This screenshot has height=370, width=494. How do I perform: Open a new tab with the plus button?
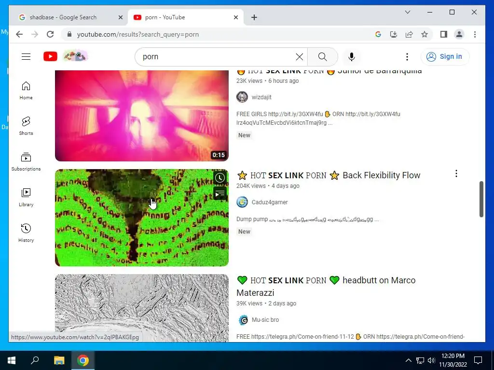[254, 17]
